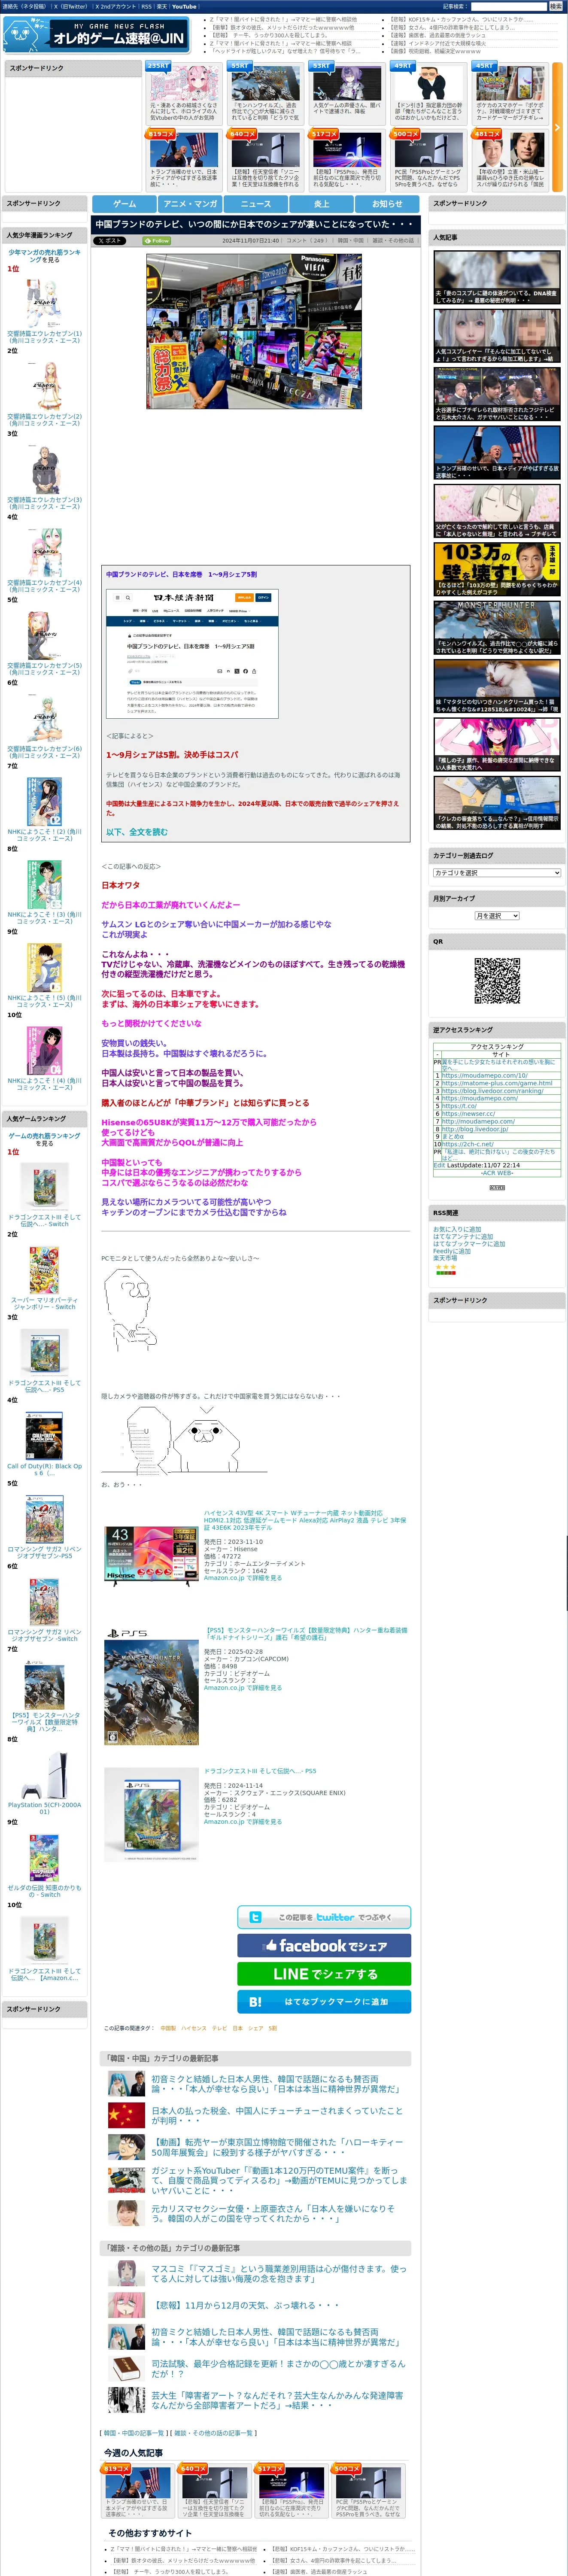This screenshot has width=568, height=2576.
Task: Open カテゴリを選択 category dropdown
Action: pos(497,873)
